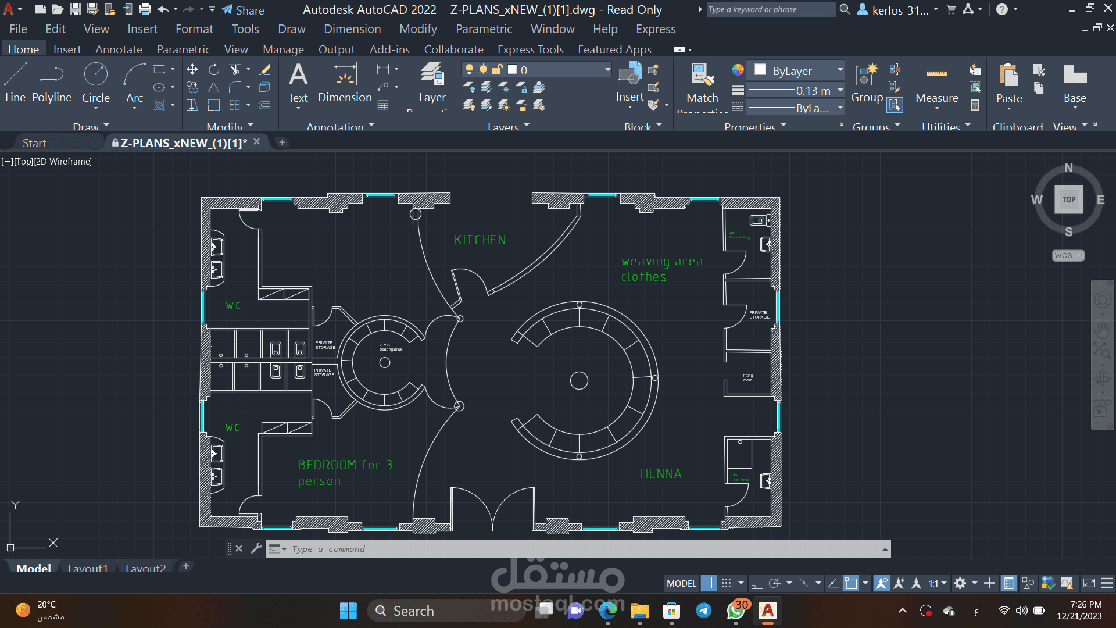
Task: Expand the Draw panel
Action: click(91, 126)
